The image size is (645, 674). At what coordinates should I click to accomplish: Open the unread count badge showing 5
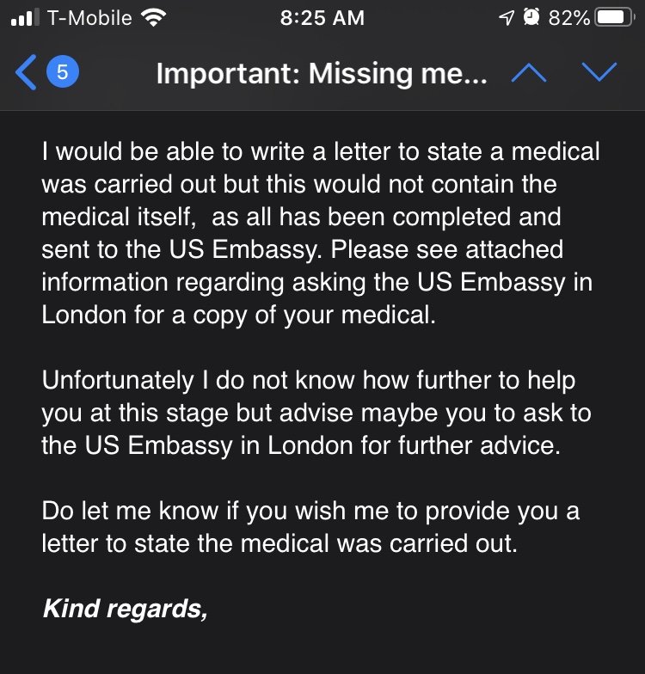pos(62,72)
